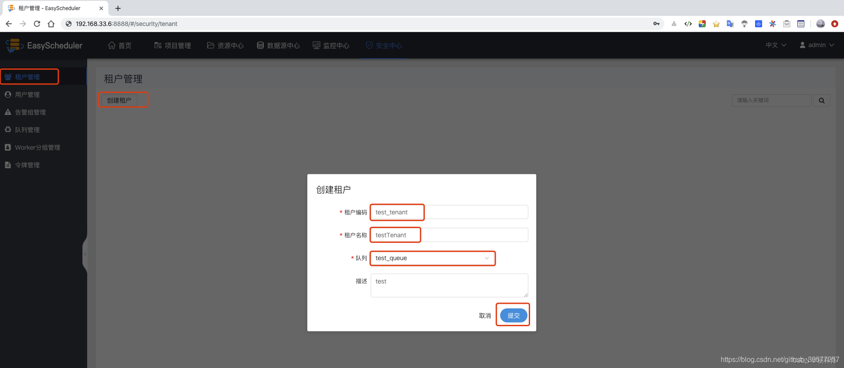Screen dimensions: 844x368
Task: Open the code brackets extension icon
Action: click(688, 24)
